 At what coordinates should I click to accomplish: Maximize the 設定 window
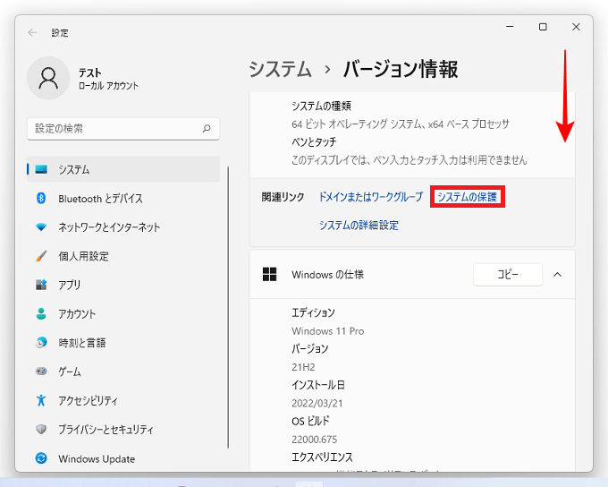point(543,27)
